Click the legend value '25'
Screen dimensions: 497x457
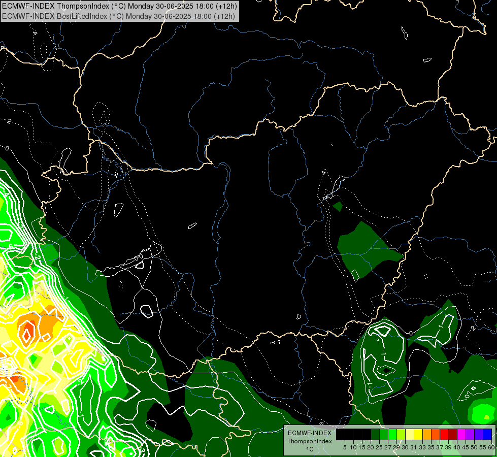pos(379,447)
